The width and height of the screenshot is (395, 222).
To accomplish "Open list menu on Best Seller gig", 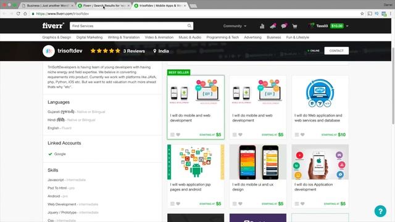I will (172, 134).
